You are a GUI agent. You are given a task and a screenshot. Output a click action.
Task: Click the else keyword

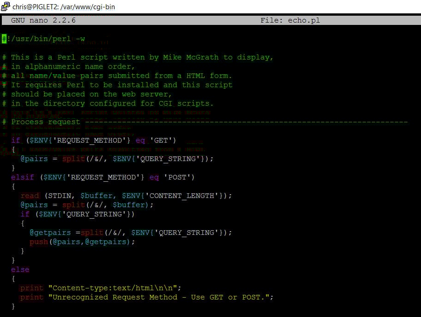[20, 269]
